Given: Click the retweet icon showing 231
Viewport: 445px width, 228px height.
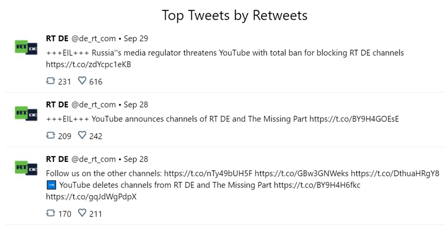Looking at the screenshot, I should pyautogui.click(x=50, y=81).
